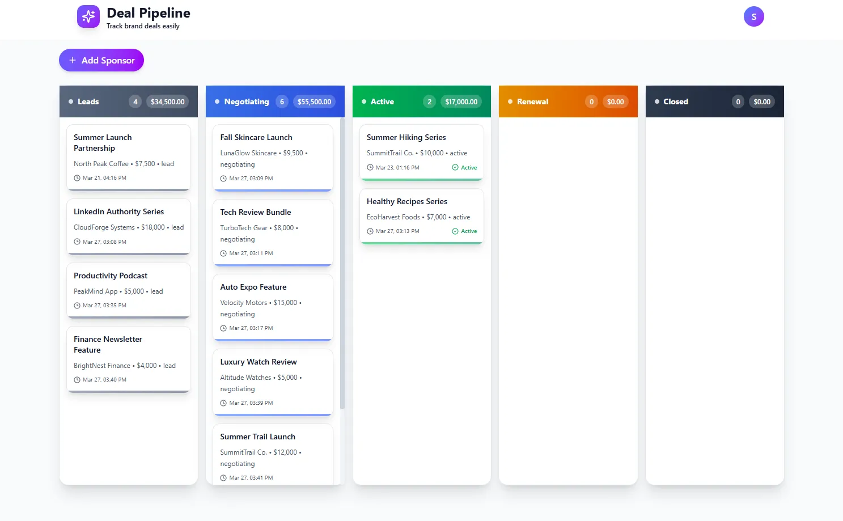Open the Tech Review Bundle deal card
This screenshot has height=521, width=843.
pos(273,232)
